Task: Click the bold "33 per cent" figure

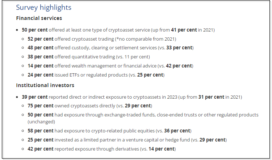Action: [x=179, y=48]
